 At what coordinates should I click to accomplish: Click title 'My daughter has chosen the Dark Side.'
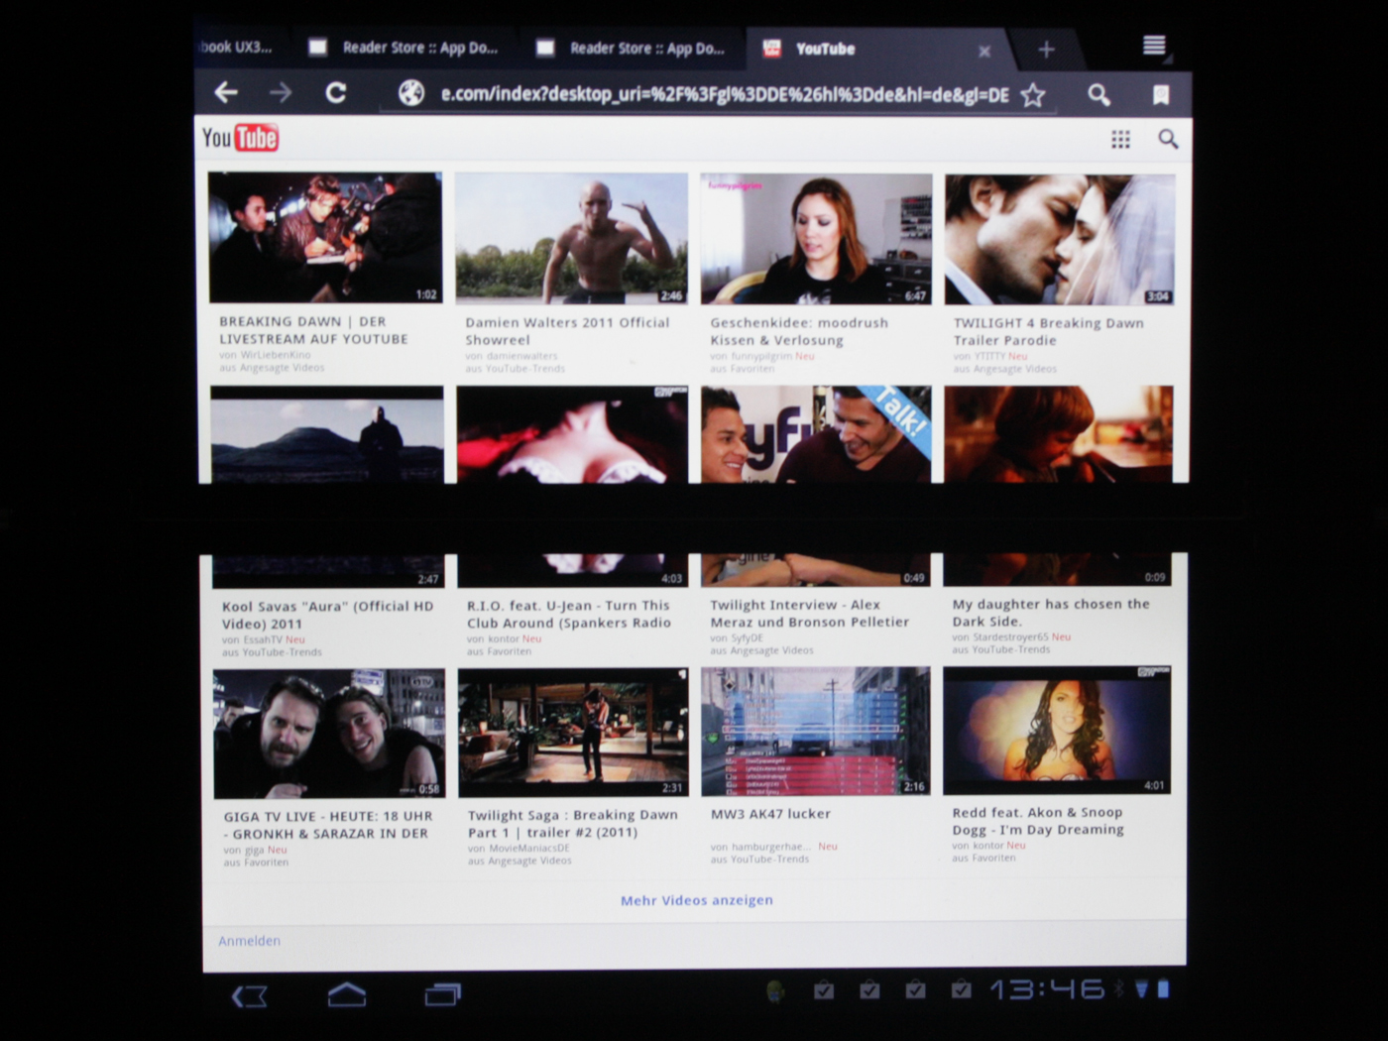tap(1051, 612)
